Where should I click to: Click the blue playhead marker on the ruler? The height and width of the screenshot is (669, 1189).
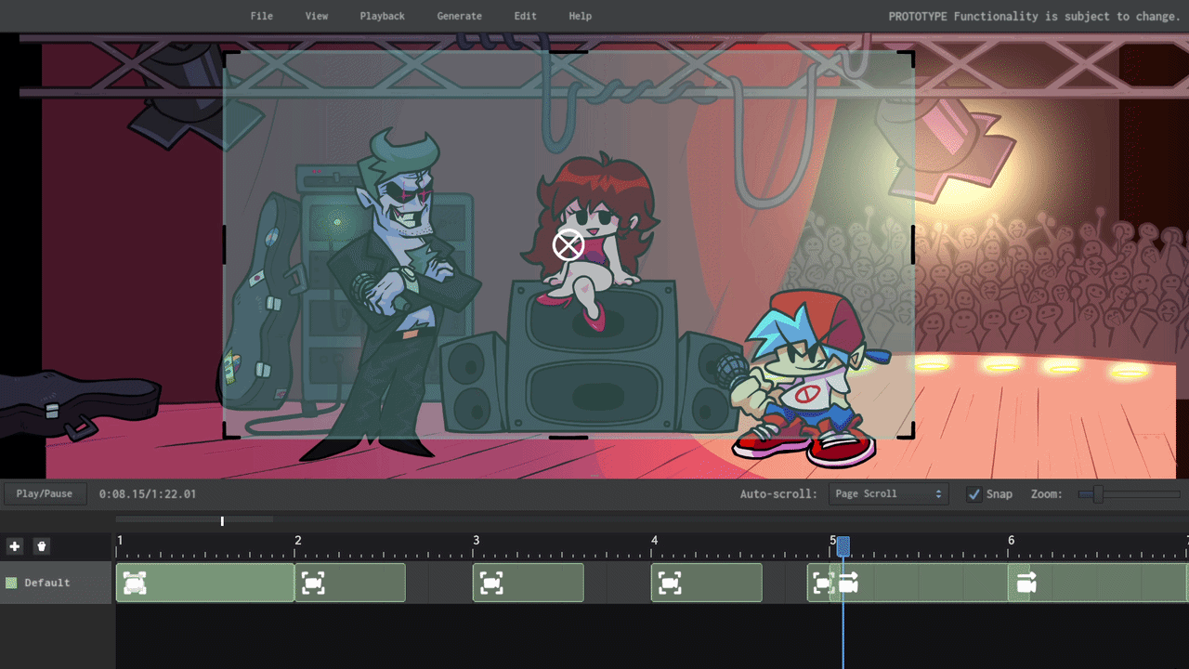[843, 546]
